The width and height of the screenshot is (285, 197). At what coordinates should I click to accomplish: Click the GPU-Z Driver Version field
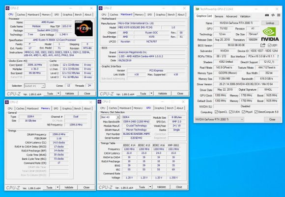246,84
